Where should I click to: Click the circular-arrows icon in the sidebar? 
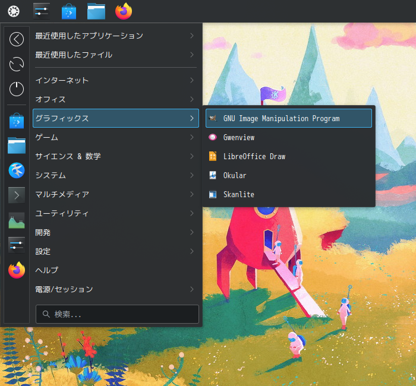click(17, 64)
